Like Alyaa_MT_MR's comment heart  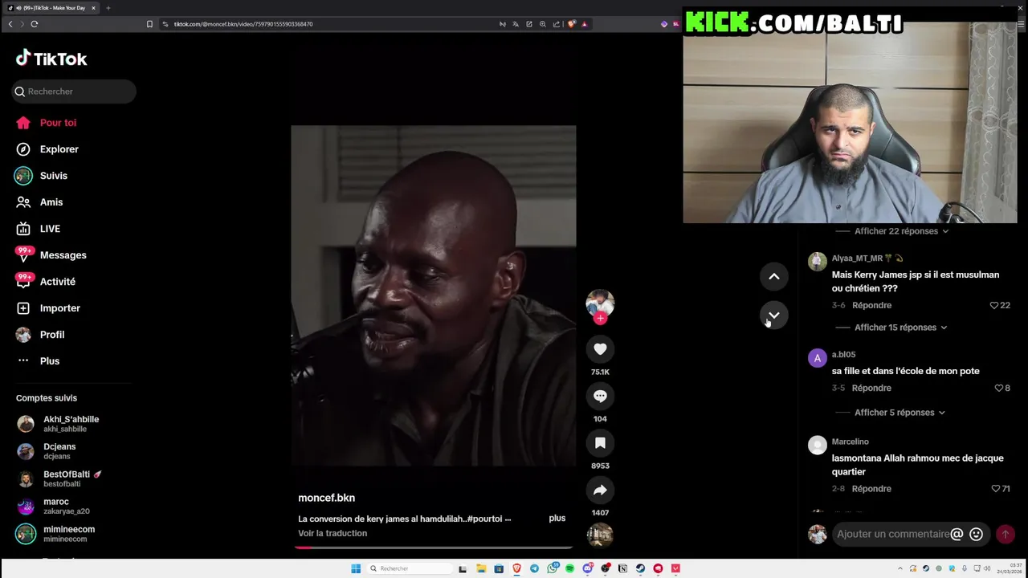(x=993, y=305)
